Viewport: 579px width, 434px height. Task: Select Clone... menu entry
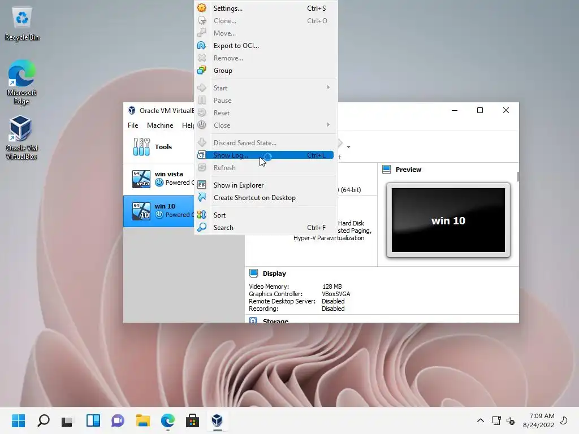[x=266, y=21]
